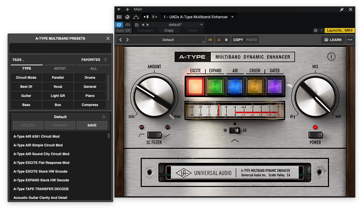
Task: Open the routing view icon
Action: click(x=136, y=17)
